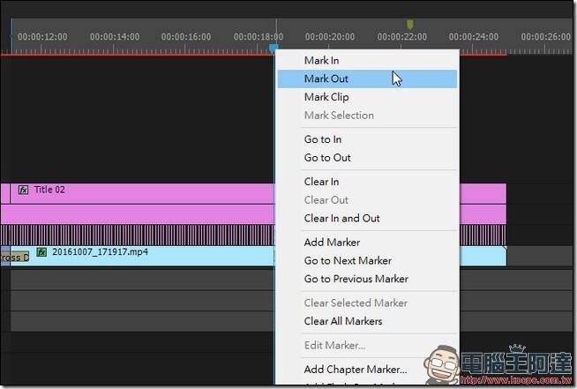577x389 pixels.
Task: Click ruler at 00:00:12:00 timecode
Action: point(42,37)
